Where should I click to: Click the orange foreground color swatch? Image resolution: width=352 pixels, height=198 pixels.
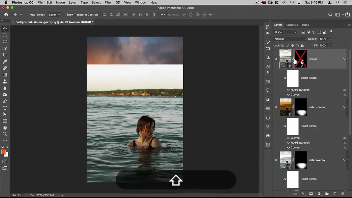tap(3, 152)
